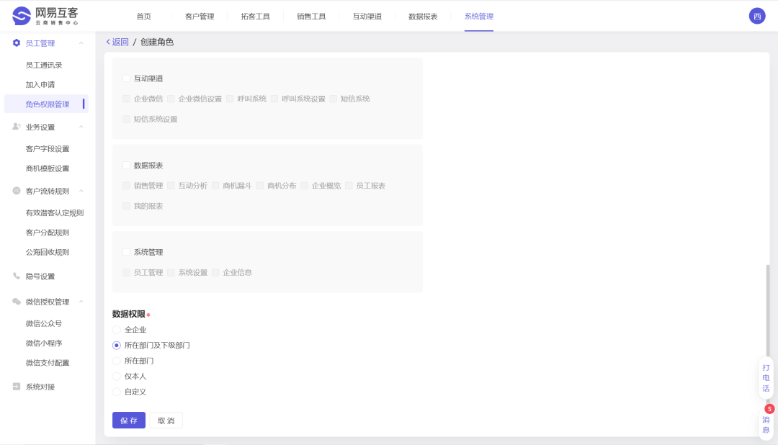The height and width of the screenshot is (445, 778).
Task: Collapse the 员工管理 sidebar section
Action: [81, 42]
